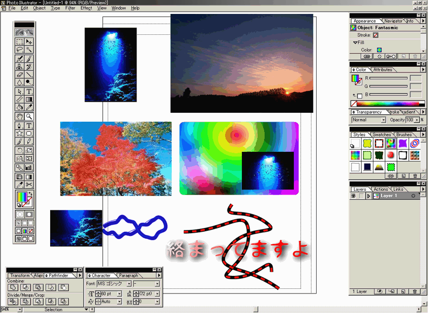This screenshot has width=428, height=313.
Task: Select the rectangular Marquee tool
Action: point(19,42)
